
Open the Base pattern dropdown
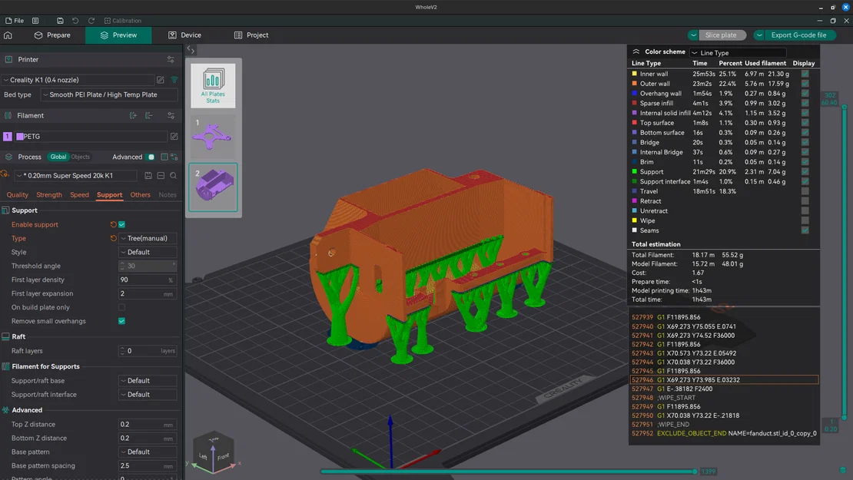[x=148, y=452]
